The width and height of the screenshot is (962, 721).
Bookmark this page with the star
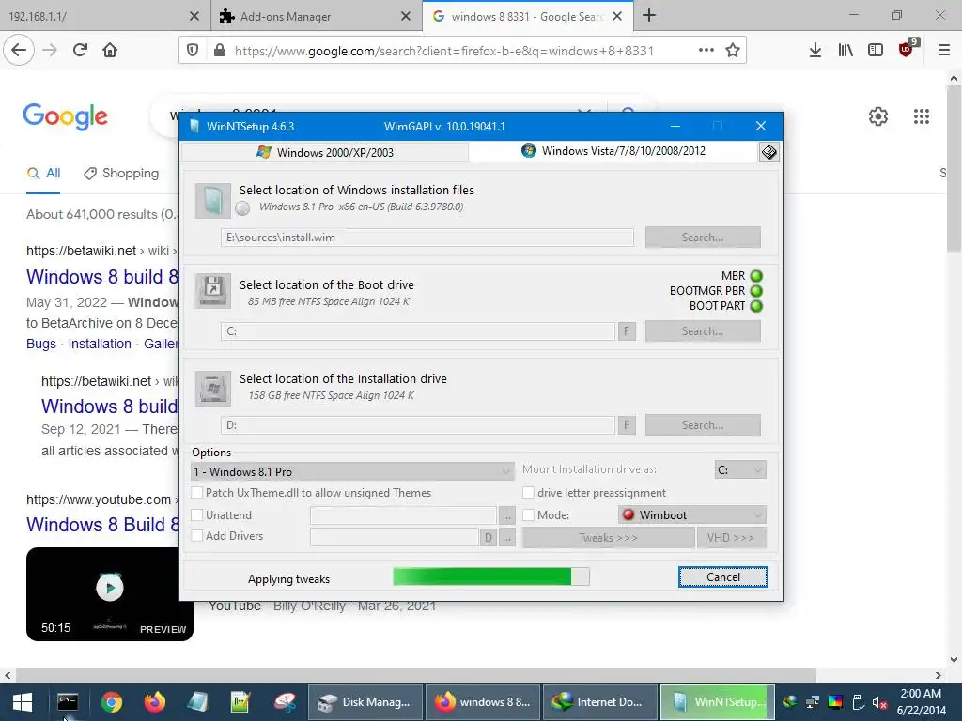tap(733, 50)
